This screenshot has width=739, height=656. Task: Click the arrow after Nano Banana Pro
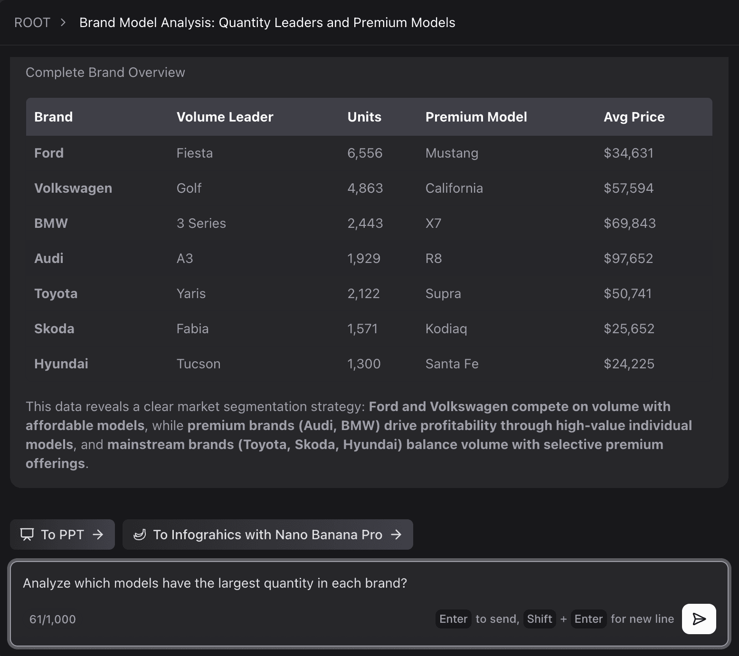click(396, 534)
